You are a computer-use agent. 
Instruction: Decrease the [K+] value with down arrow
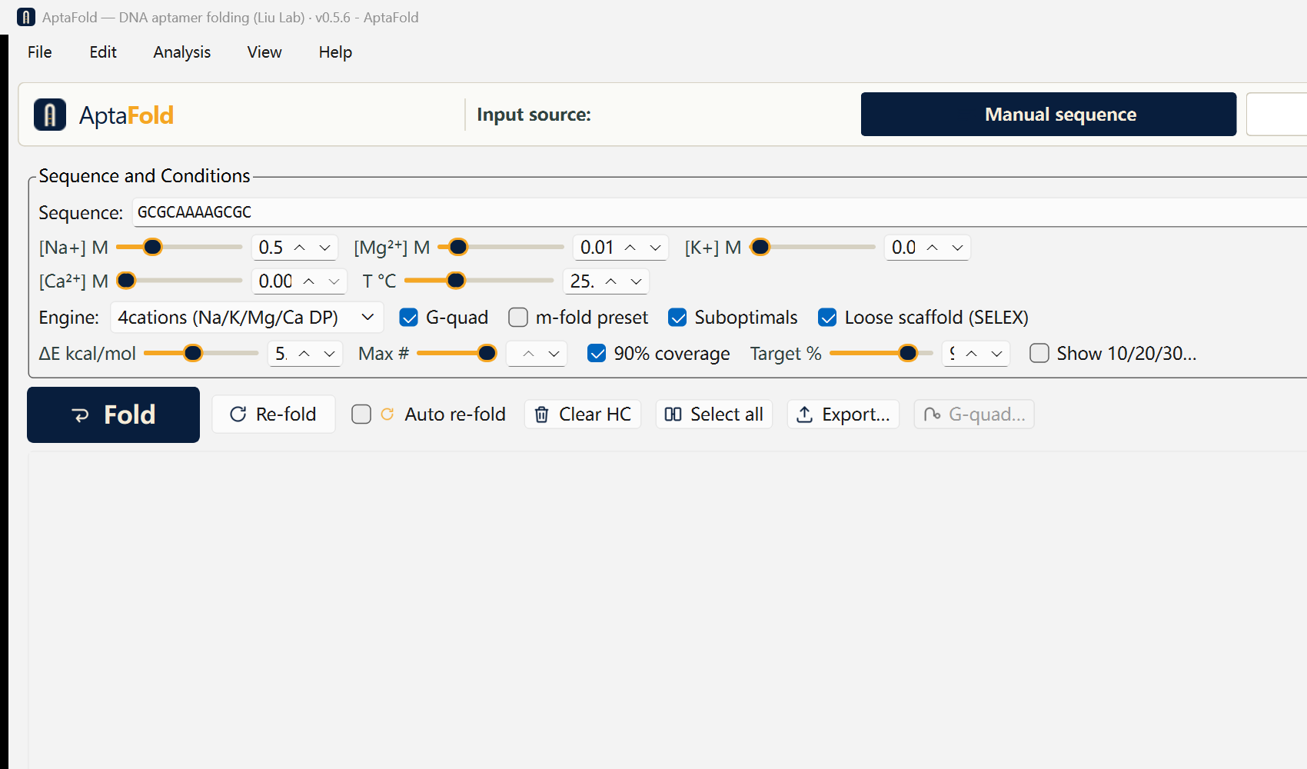pyautogui.click(x=957, y=248)
